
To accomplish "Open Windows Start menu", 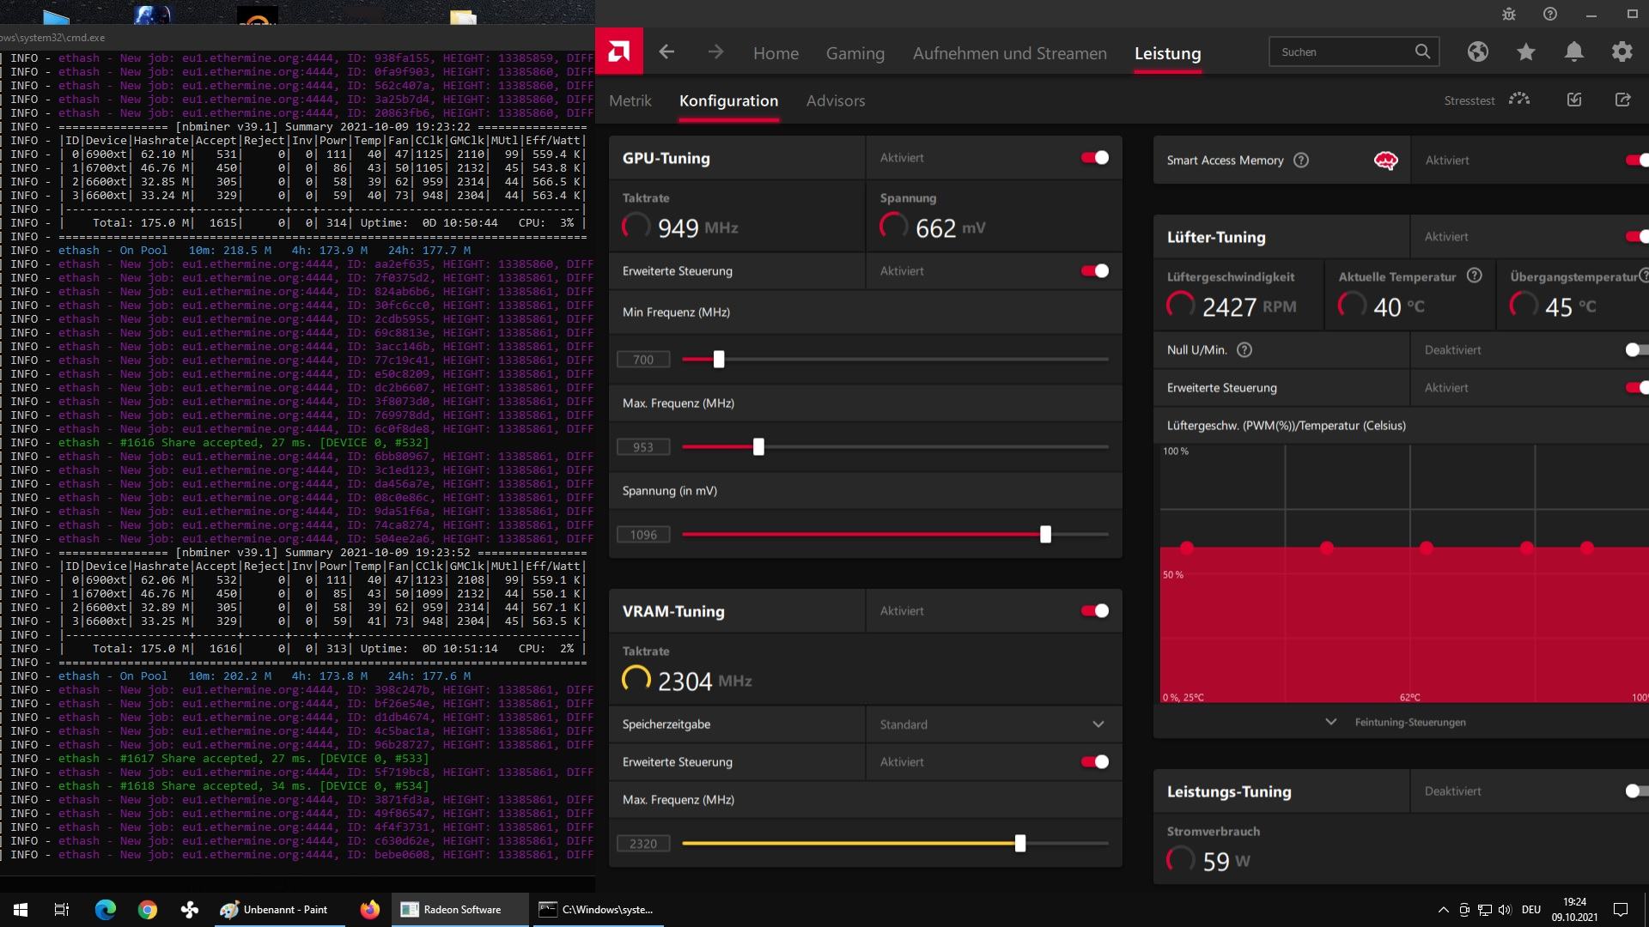I will pos(21,910).
